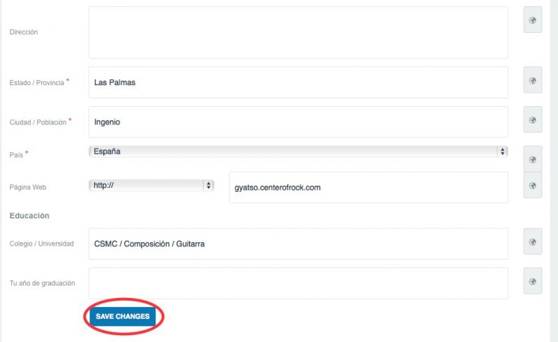Click the privacy globe icon beside País
558x342 pixels.
(x=532, y=159)
